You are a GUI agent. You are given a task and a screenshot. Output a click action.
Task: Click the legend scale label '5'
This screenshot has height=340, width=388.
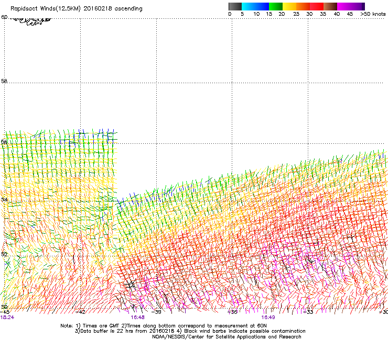(242, 14)
